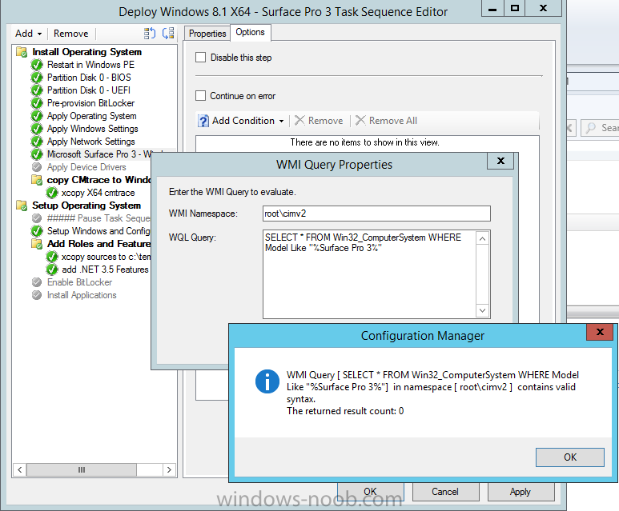Open the Add dropdown menu
Viewport: 619px width, 511px height.
point(28,34)
